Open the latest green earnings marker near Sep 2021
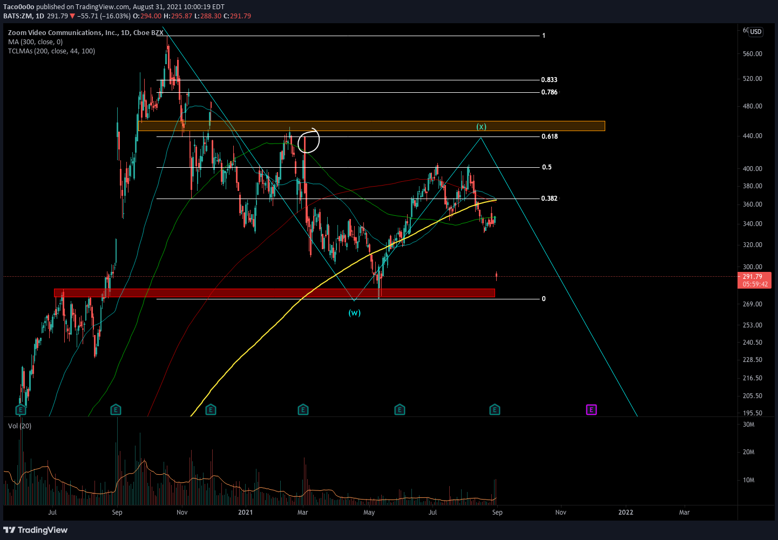Screen dimensions: 778x540 click(x=495, y=410)
